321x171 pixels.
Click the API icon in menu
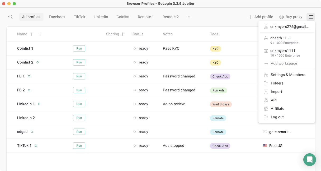pyautogui.click(x=266, y=100)
